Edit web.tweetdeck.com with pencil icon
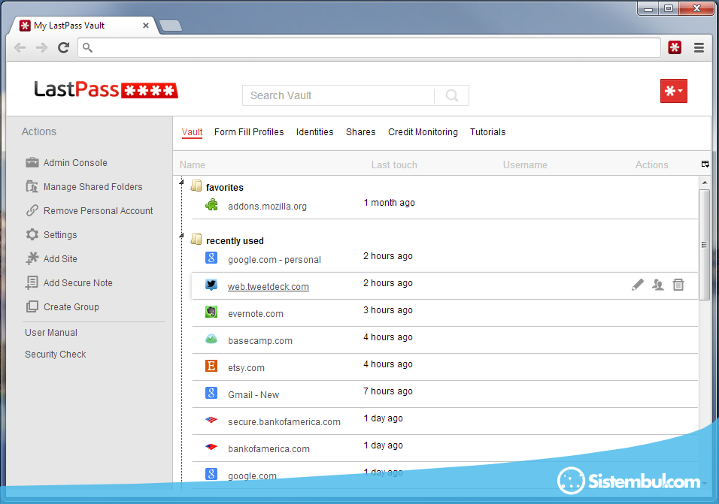 637,285
